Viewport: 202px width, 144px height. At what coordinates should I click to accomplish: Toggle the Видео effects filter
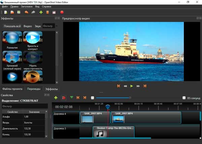click(28, 26)
